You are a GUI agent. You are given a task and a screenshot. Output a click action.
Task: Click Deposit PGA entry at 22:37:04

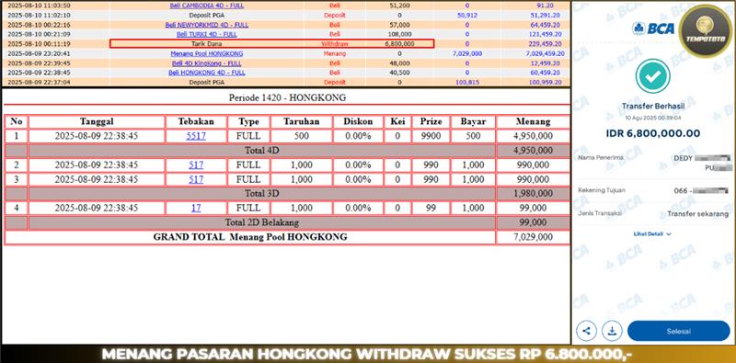click(x=206, y=82)
